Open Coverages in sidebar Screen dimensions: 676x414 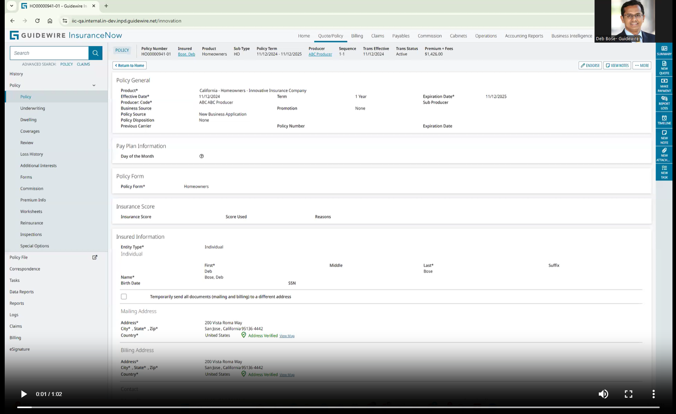tap(30, 131)
